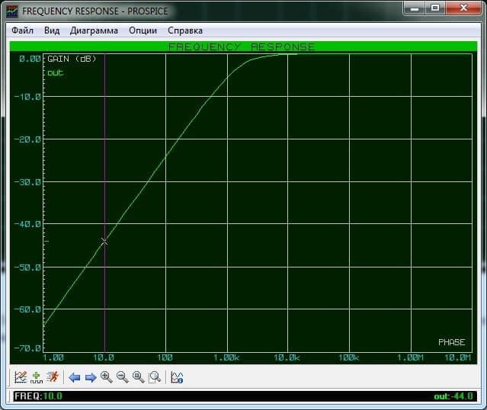Click the 1.00k frequency axis label
This screenshot has height=410, width=487.
click(226, 357)
